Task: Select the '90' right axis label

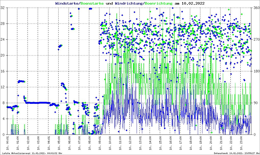Action: coord(255,103)
